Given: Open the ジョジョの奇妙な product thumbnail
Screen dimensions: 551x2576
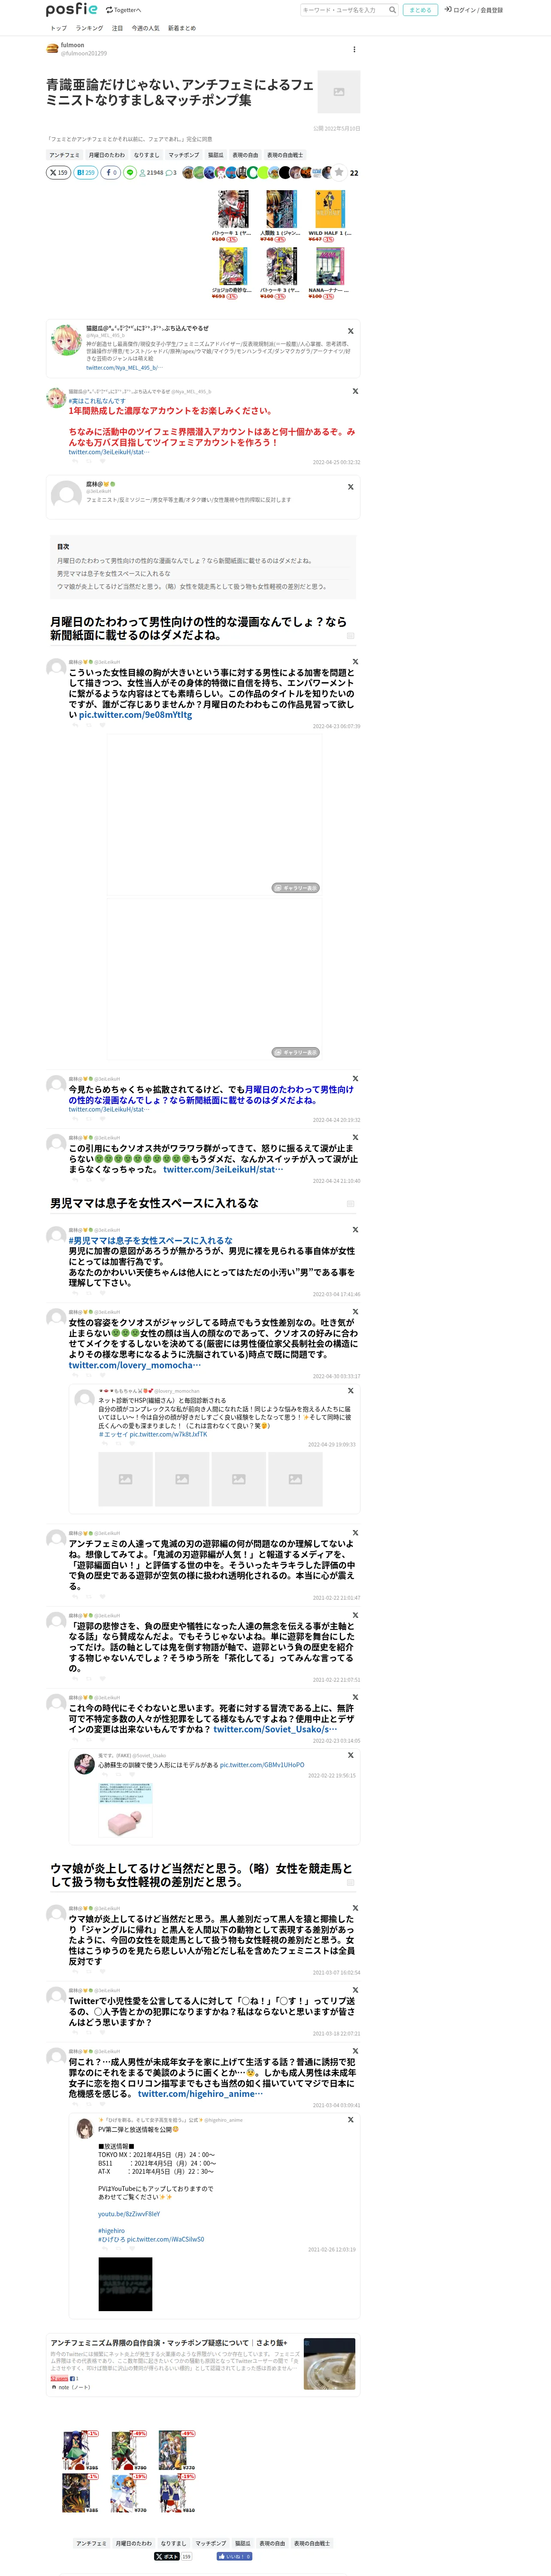Looking at the screenshot, I should coord(233,266).
